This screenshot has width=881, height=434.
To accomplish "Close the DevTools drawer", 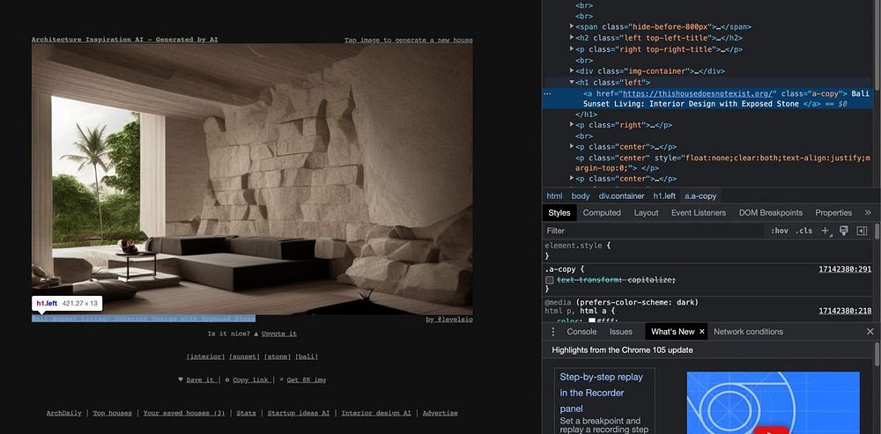I will coord(870,332).
